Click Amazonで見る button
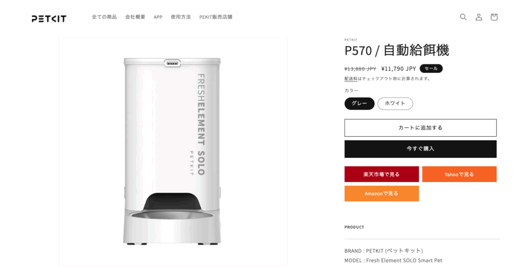Image resolution: width=515 pixels, height=267 pixels. pyautogui.click(x=382, y=194)
